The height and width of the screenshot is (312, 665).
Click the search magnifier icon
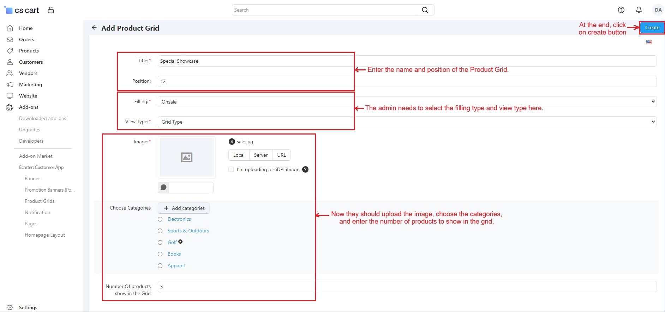[425, 10]
